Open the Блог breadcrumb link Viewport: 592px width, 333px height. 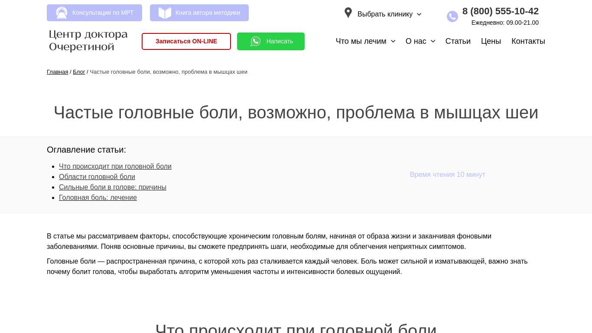79,72
